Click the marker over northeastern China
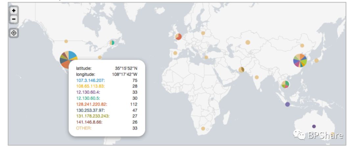 point(302,46)
